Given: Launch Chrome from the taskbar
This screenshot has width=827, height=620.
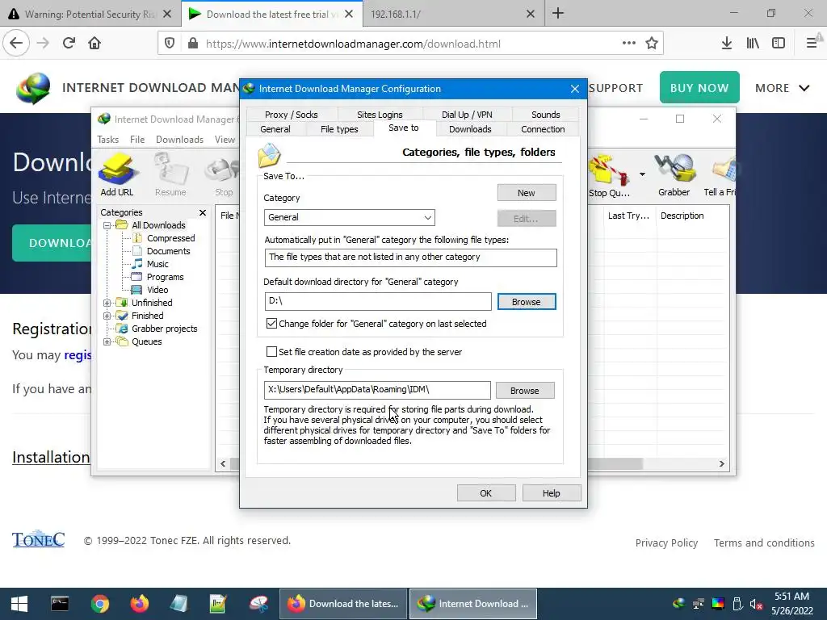Looking at the screenshot, I should (99, 604).
